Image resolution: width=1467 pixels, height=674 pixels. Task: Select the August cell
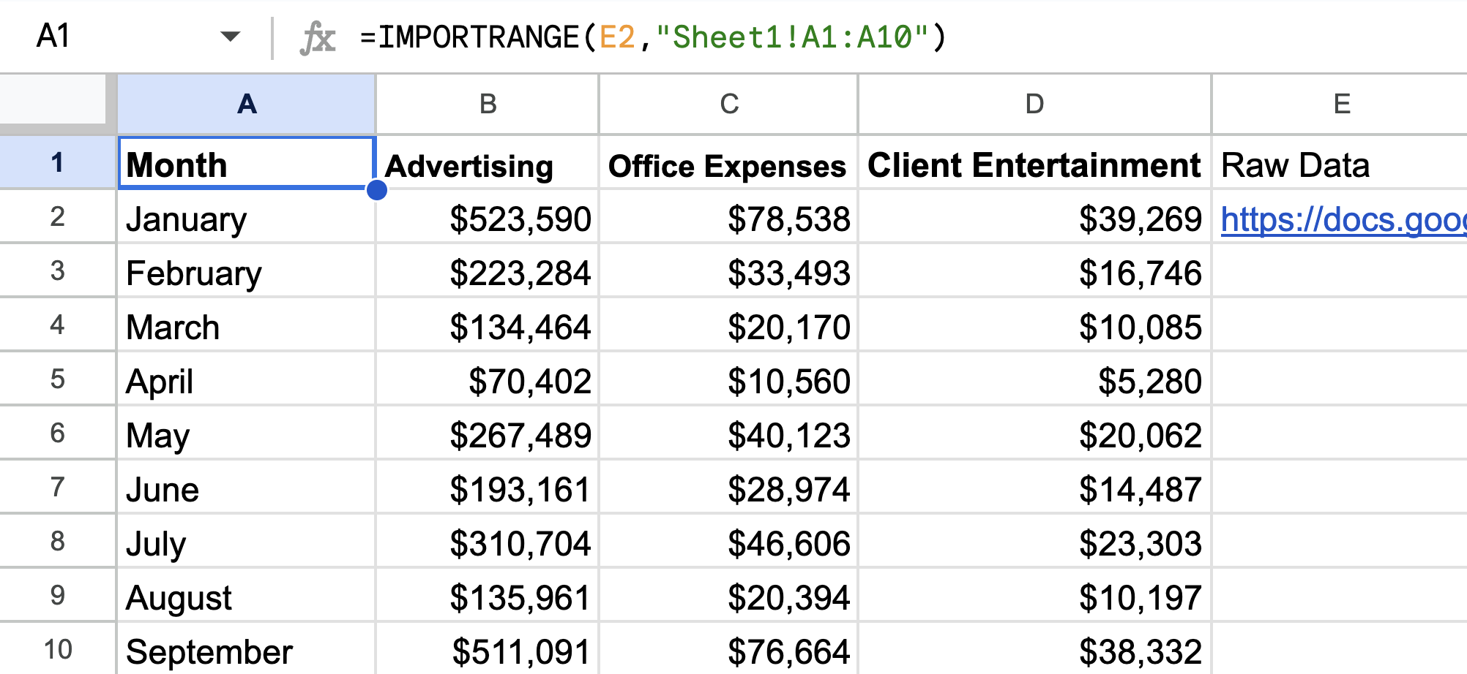click(x=247, y=595)
